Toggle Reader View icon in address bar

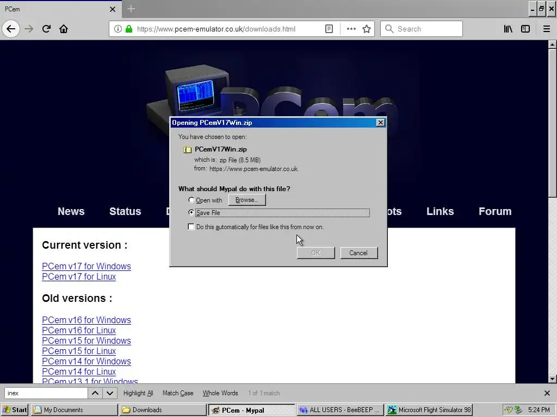329,29
